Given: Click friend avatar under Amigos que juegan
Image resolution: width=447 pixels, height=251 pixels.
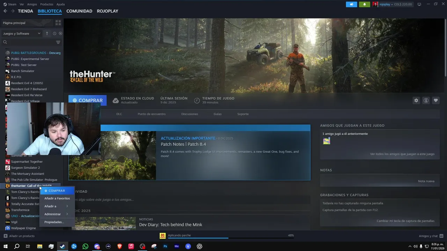Looking at the screenshot, I should point(327,141).
